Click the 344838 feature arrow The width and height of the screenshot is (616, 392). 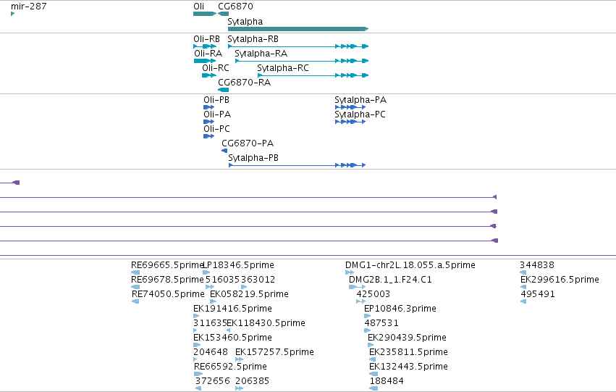coord(523,272)
